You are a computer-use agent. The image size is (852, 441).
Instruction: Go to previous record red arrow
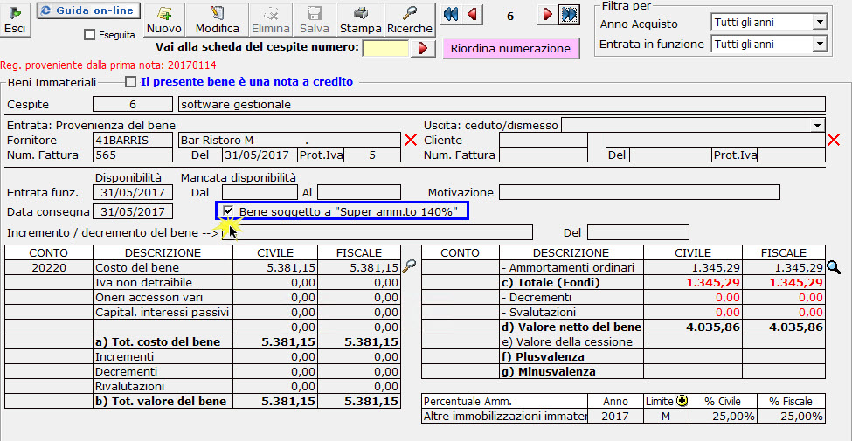pyautogui.click(x=472, y=15)
